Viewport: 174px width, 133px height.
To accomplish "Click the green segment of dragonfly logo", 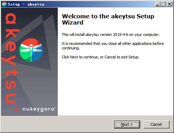I will tap(25, 54).
